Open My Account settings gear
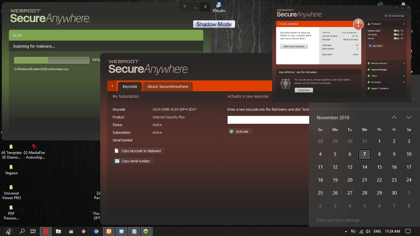This screenshot has height=236, width=420. click(x=404, y=82)
